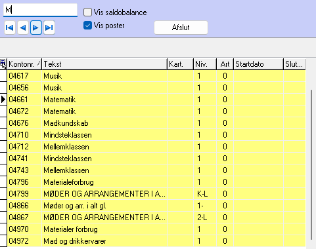
Task: Sort by Tekst column header
Action: [x=104, y=64]
